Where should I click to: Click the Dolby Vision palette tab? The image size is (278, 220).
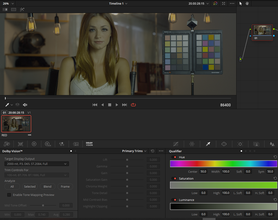89,144
